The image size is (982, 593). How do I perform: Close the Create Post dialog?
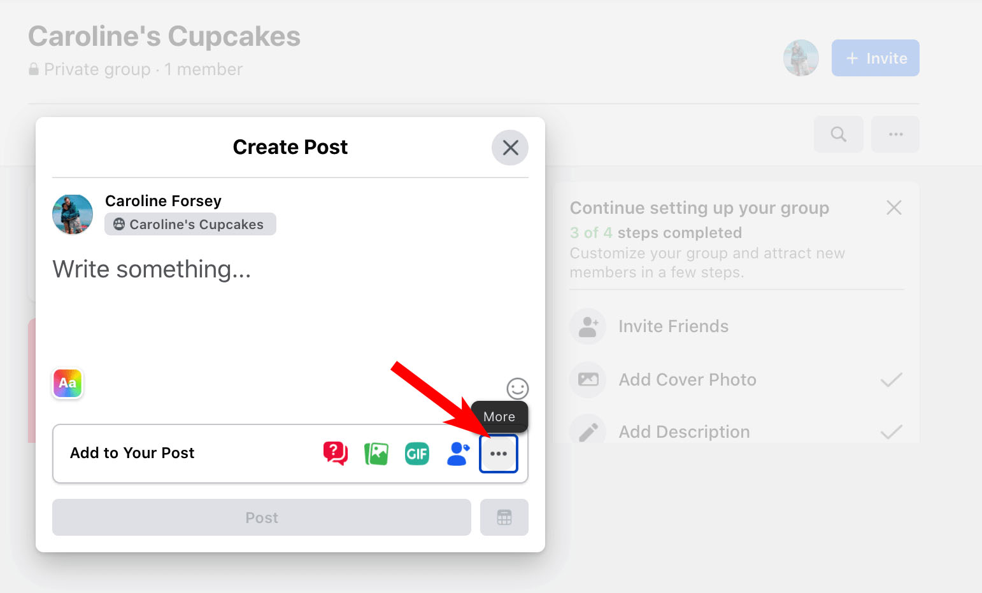[x=510, y=148]
